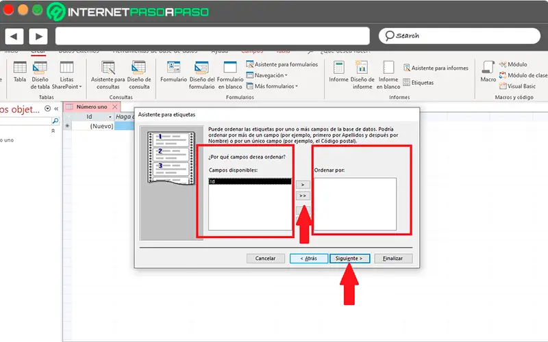
Task: Open Etiquetas wizard from ribbon
Action: coord(419,83)
